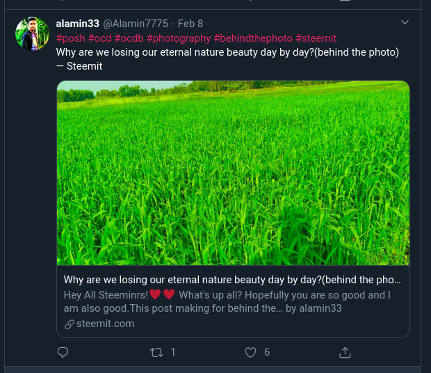Open the green field preview image

point(233,173)
